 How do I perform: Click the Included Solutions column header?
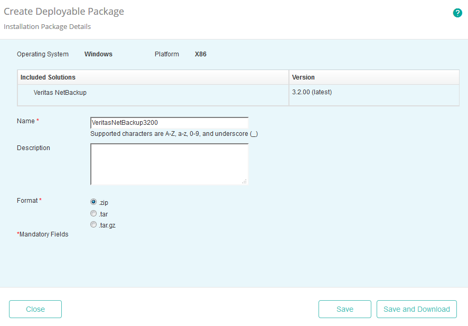point(153,77)
